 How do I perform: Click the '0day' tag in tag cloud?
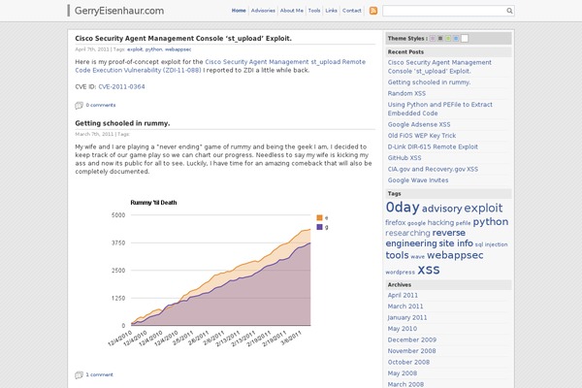point(403,208)
